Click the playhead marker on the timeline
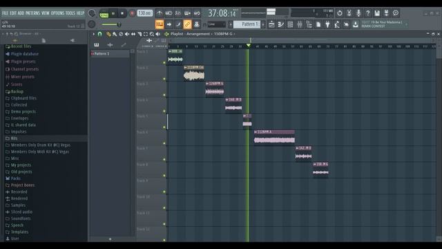 point(249,46)
